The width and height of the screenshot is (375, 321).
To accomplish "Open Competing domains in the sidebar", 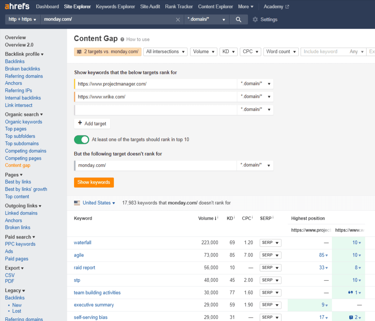I will tap(25, 151).
